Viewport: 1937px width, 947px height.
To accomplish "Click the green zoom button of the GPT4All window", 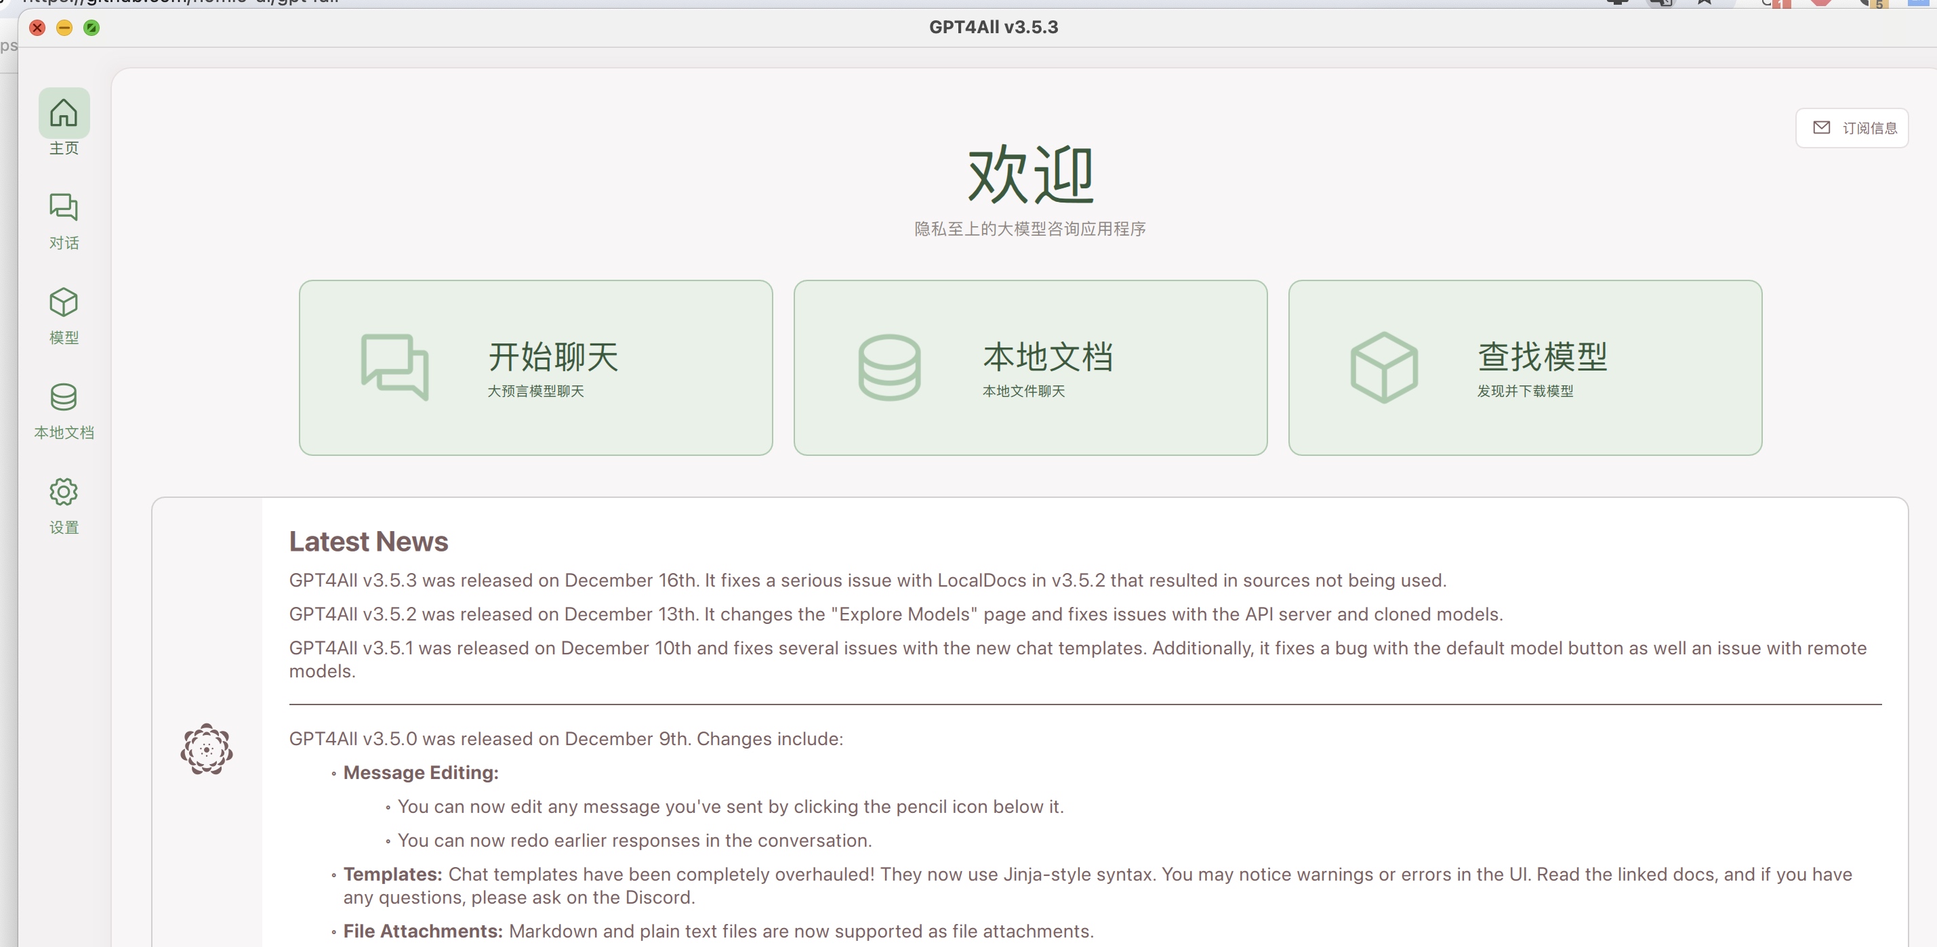I will pyautogui.click(x=91, y=28).
